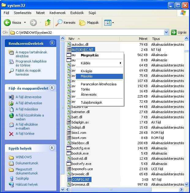190x193 pixels.
Task: Click the e-mail envelope icon in file tasks
Action: tap(11, 125)
